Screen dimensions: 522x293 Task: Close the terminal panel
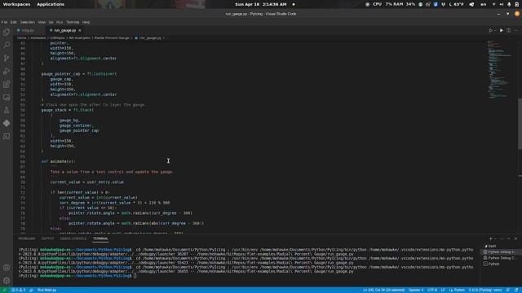(x=515, y=238)
